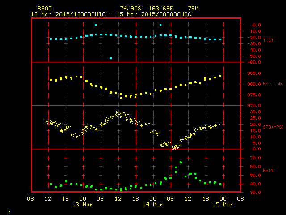Click the 15 Mar 2015/000000UTC end time
Viewport: 286px width, 215px height.
156,14
